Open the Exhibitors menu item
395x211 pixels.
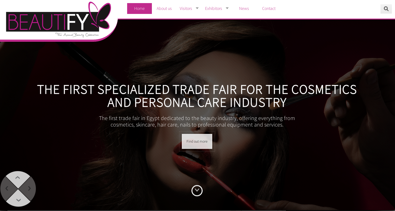tap(213, 8)
